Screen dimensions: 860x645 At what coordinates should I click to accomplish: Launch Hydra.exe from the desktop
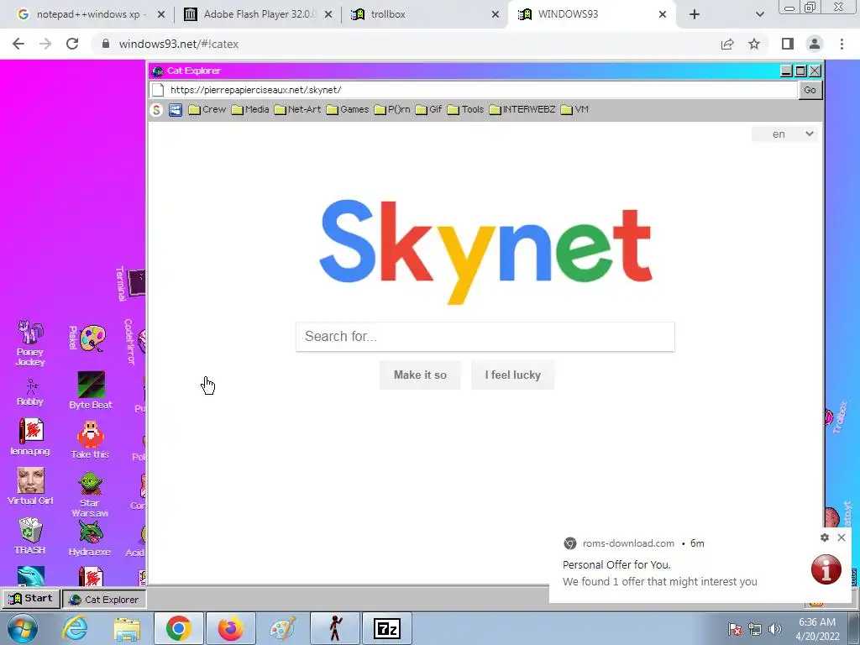(90, 538)
